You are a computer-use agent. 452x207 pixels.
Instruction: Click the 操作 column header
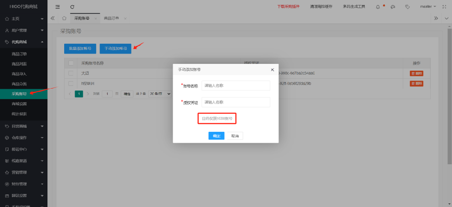[417, 63]
